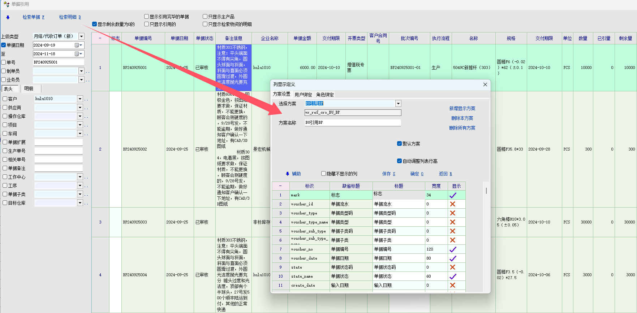This screenshot has width=637, height=313.
Task: Toggle display checkmark for the mark row
Action: pos(453,195)
